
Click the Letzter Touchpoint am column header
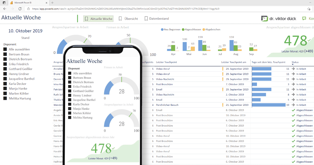[233, 62]
